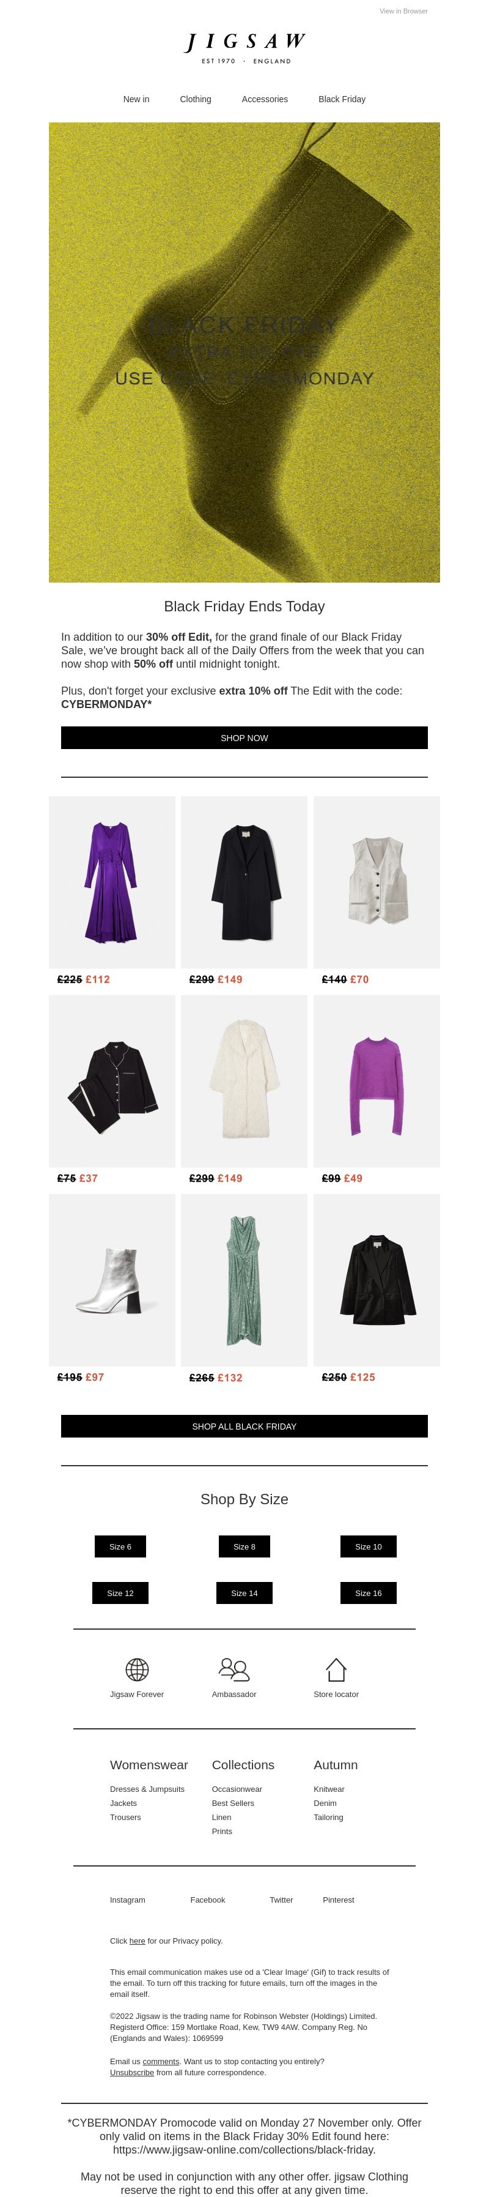
Task: Open the Instagram footer link
Action: [x=128, y=1900]
